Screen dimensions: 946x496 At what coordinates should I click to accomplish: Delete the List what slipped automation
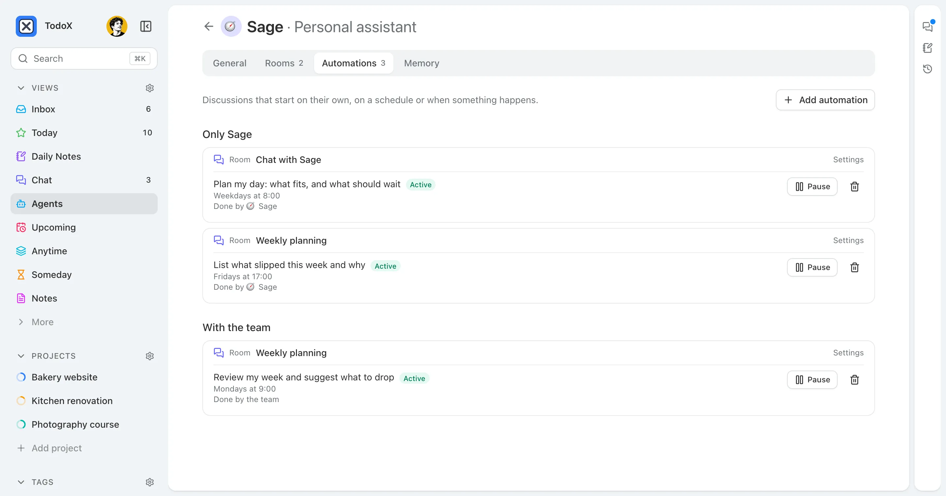click(x=855, y=267)
